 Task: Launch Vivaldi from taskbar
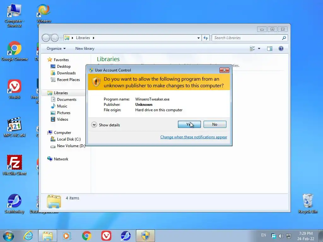click(106, 236)
